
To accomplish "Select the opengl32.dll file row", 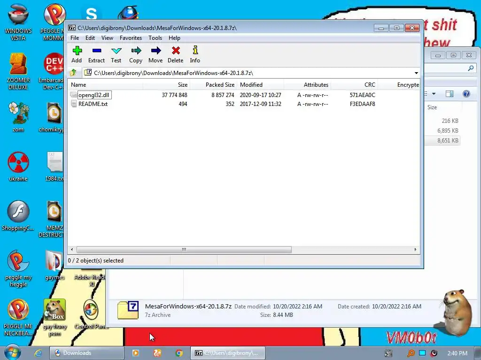I will click(244, 95).
